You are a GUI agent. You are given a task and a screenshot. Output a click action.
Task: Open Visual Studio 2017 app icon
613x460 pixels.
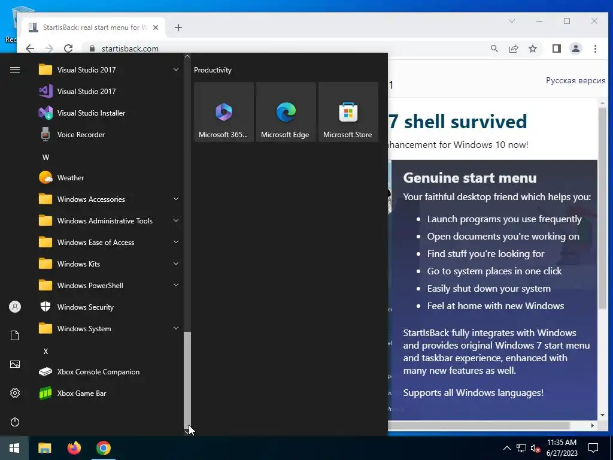45,91
